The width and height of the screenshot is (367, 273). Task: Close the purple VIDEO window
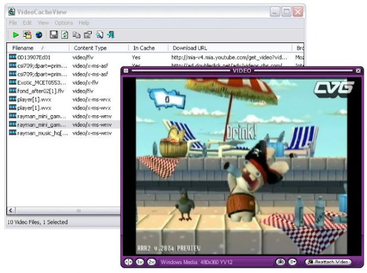tap(358, 71)
